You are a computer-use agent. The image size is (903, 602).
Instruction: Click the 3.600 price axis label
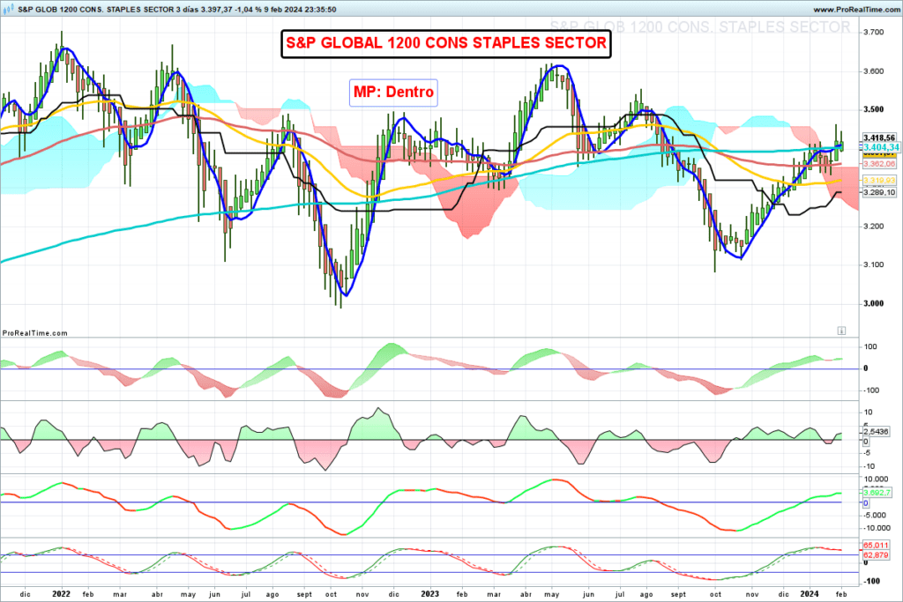point(874,71)
